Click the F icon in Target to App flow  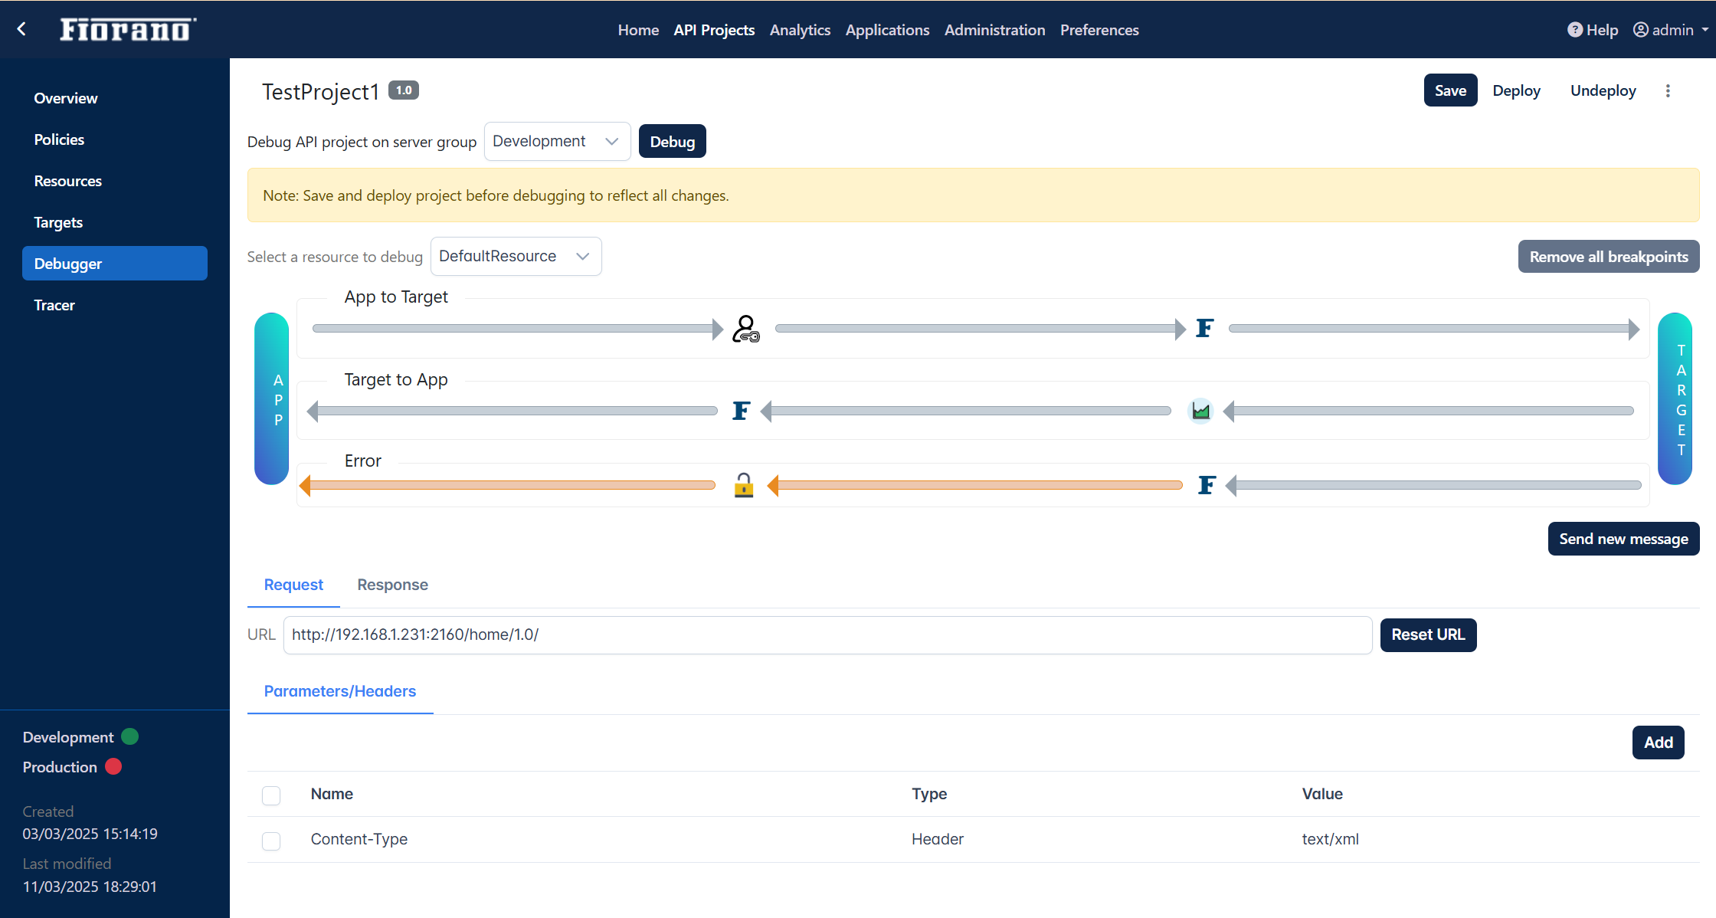click(741, 411)
